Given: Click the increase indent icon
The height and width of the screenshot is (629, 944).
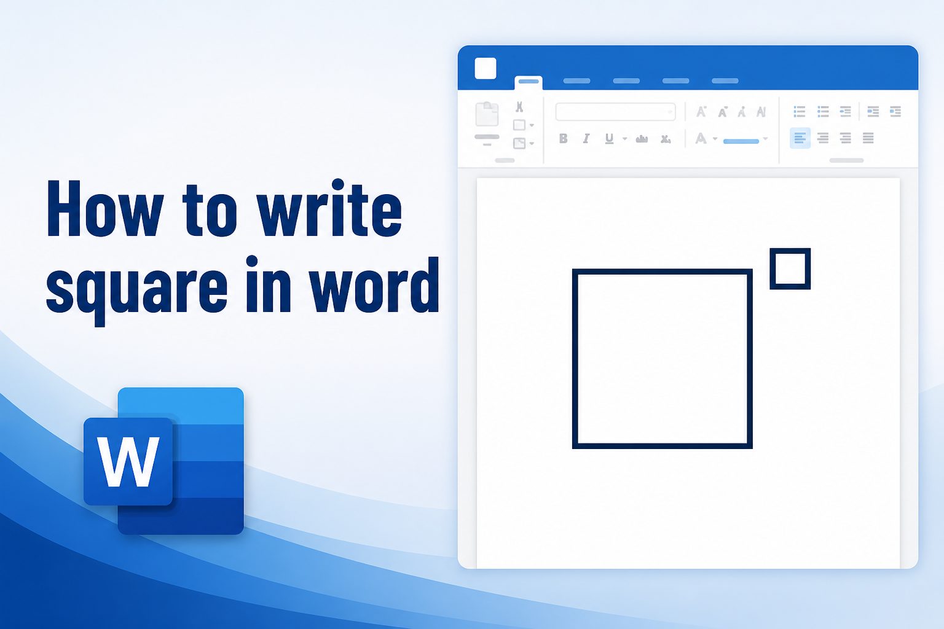Looking at the screenshot, I should (895, 111).
